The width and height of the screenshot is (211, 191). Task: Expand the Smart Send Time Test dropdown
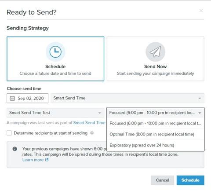[x=55, y=113]
